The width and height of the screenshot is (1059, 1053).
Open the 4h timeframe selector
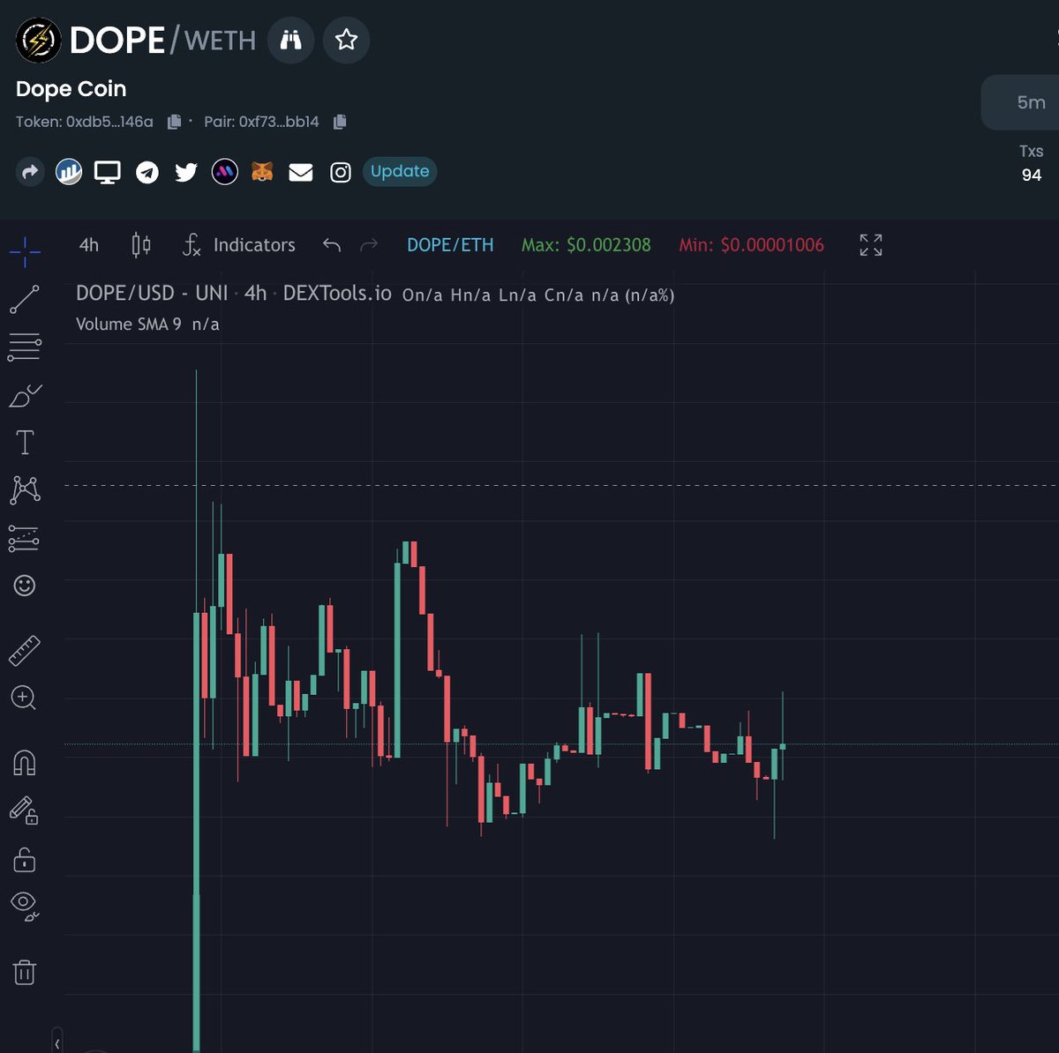(x=87, y=245)
